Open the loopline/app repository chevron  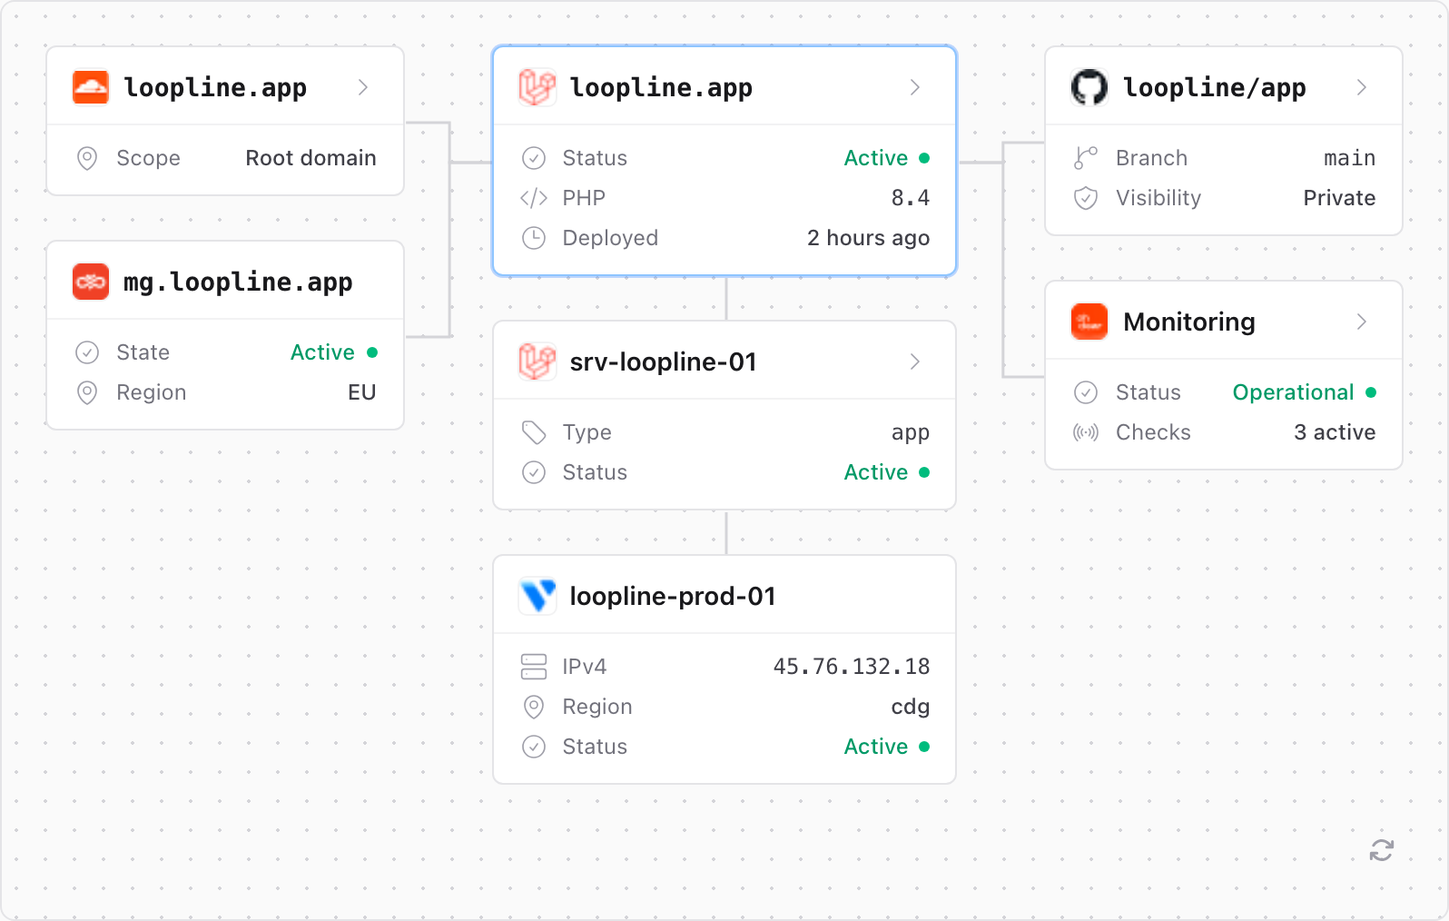click(1362, 87)
